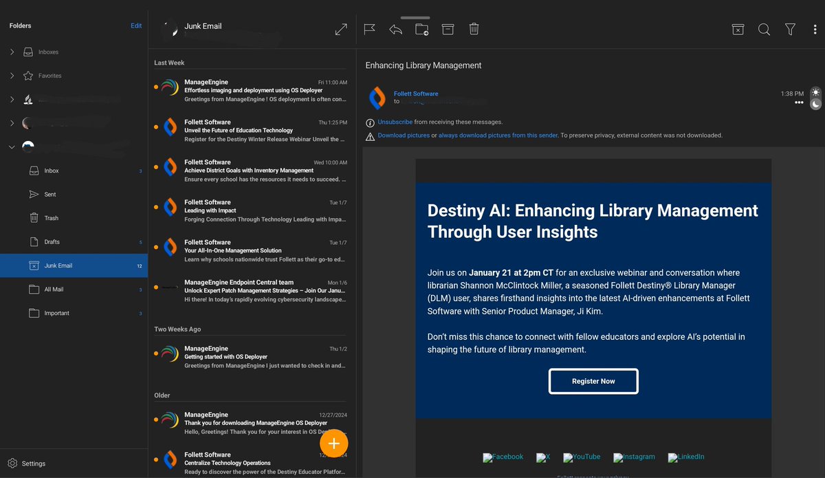This screenshot has height=478, width=825.
Task: Click the Favorites star icon
Action: tap(28, 76)
